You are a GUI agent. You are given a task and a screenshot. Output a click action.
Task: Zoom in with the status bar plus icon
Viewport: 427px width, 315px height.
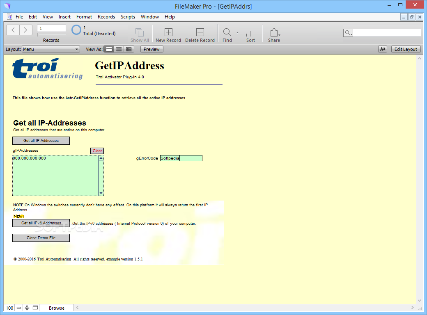tap(27, 308)
